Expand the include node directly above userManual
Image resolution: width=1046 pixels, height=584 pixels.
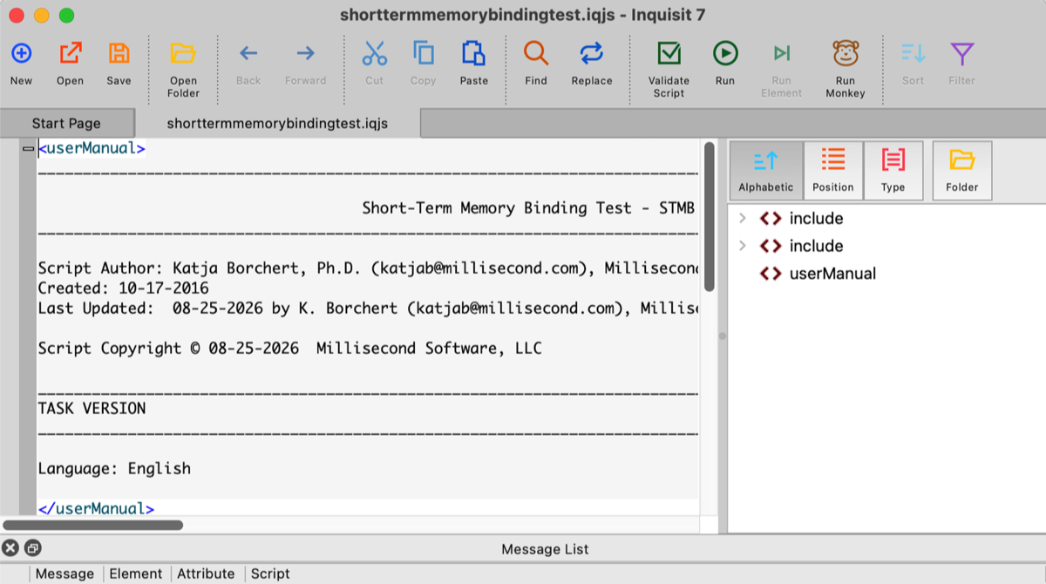[x=743, y=246]
